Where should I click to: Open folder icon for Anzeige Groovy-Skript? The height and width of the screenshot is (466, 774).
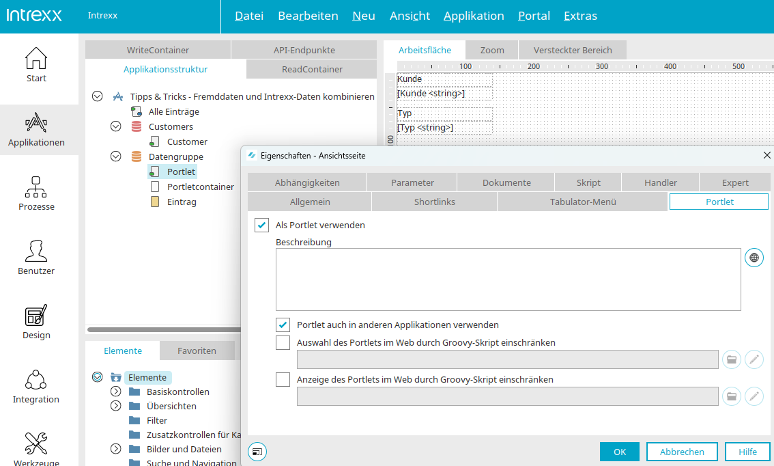click(732, 396)
